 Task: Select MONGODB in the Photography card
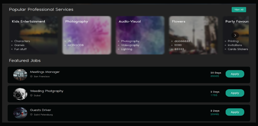76,45
